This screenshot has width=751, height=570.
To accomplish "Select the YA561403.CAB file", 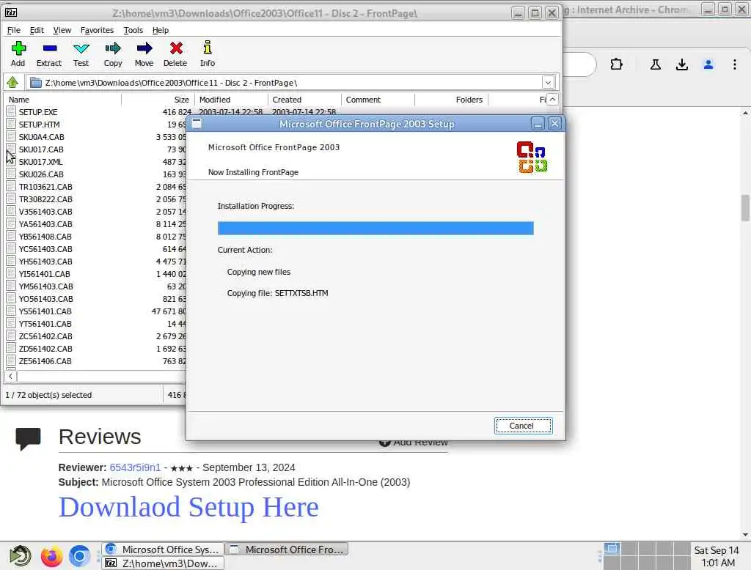I will [45, 224].
